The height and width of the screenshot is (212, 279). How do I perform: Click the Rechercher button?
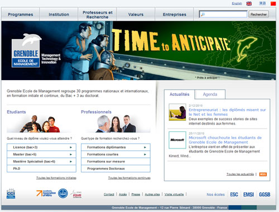pyautogui.click(x=258, y=14)
